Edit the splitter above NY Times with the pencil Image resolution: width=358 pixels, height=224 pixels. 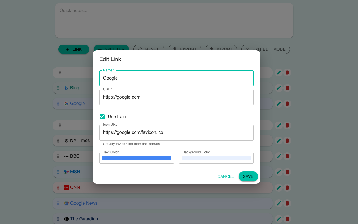[x=279, y=125]
